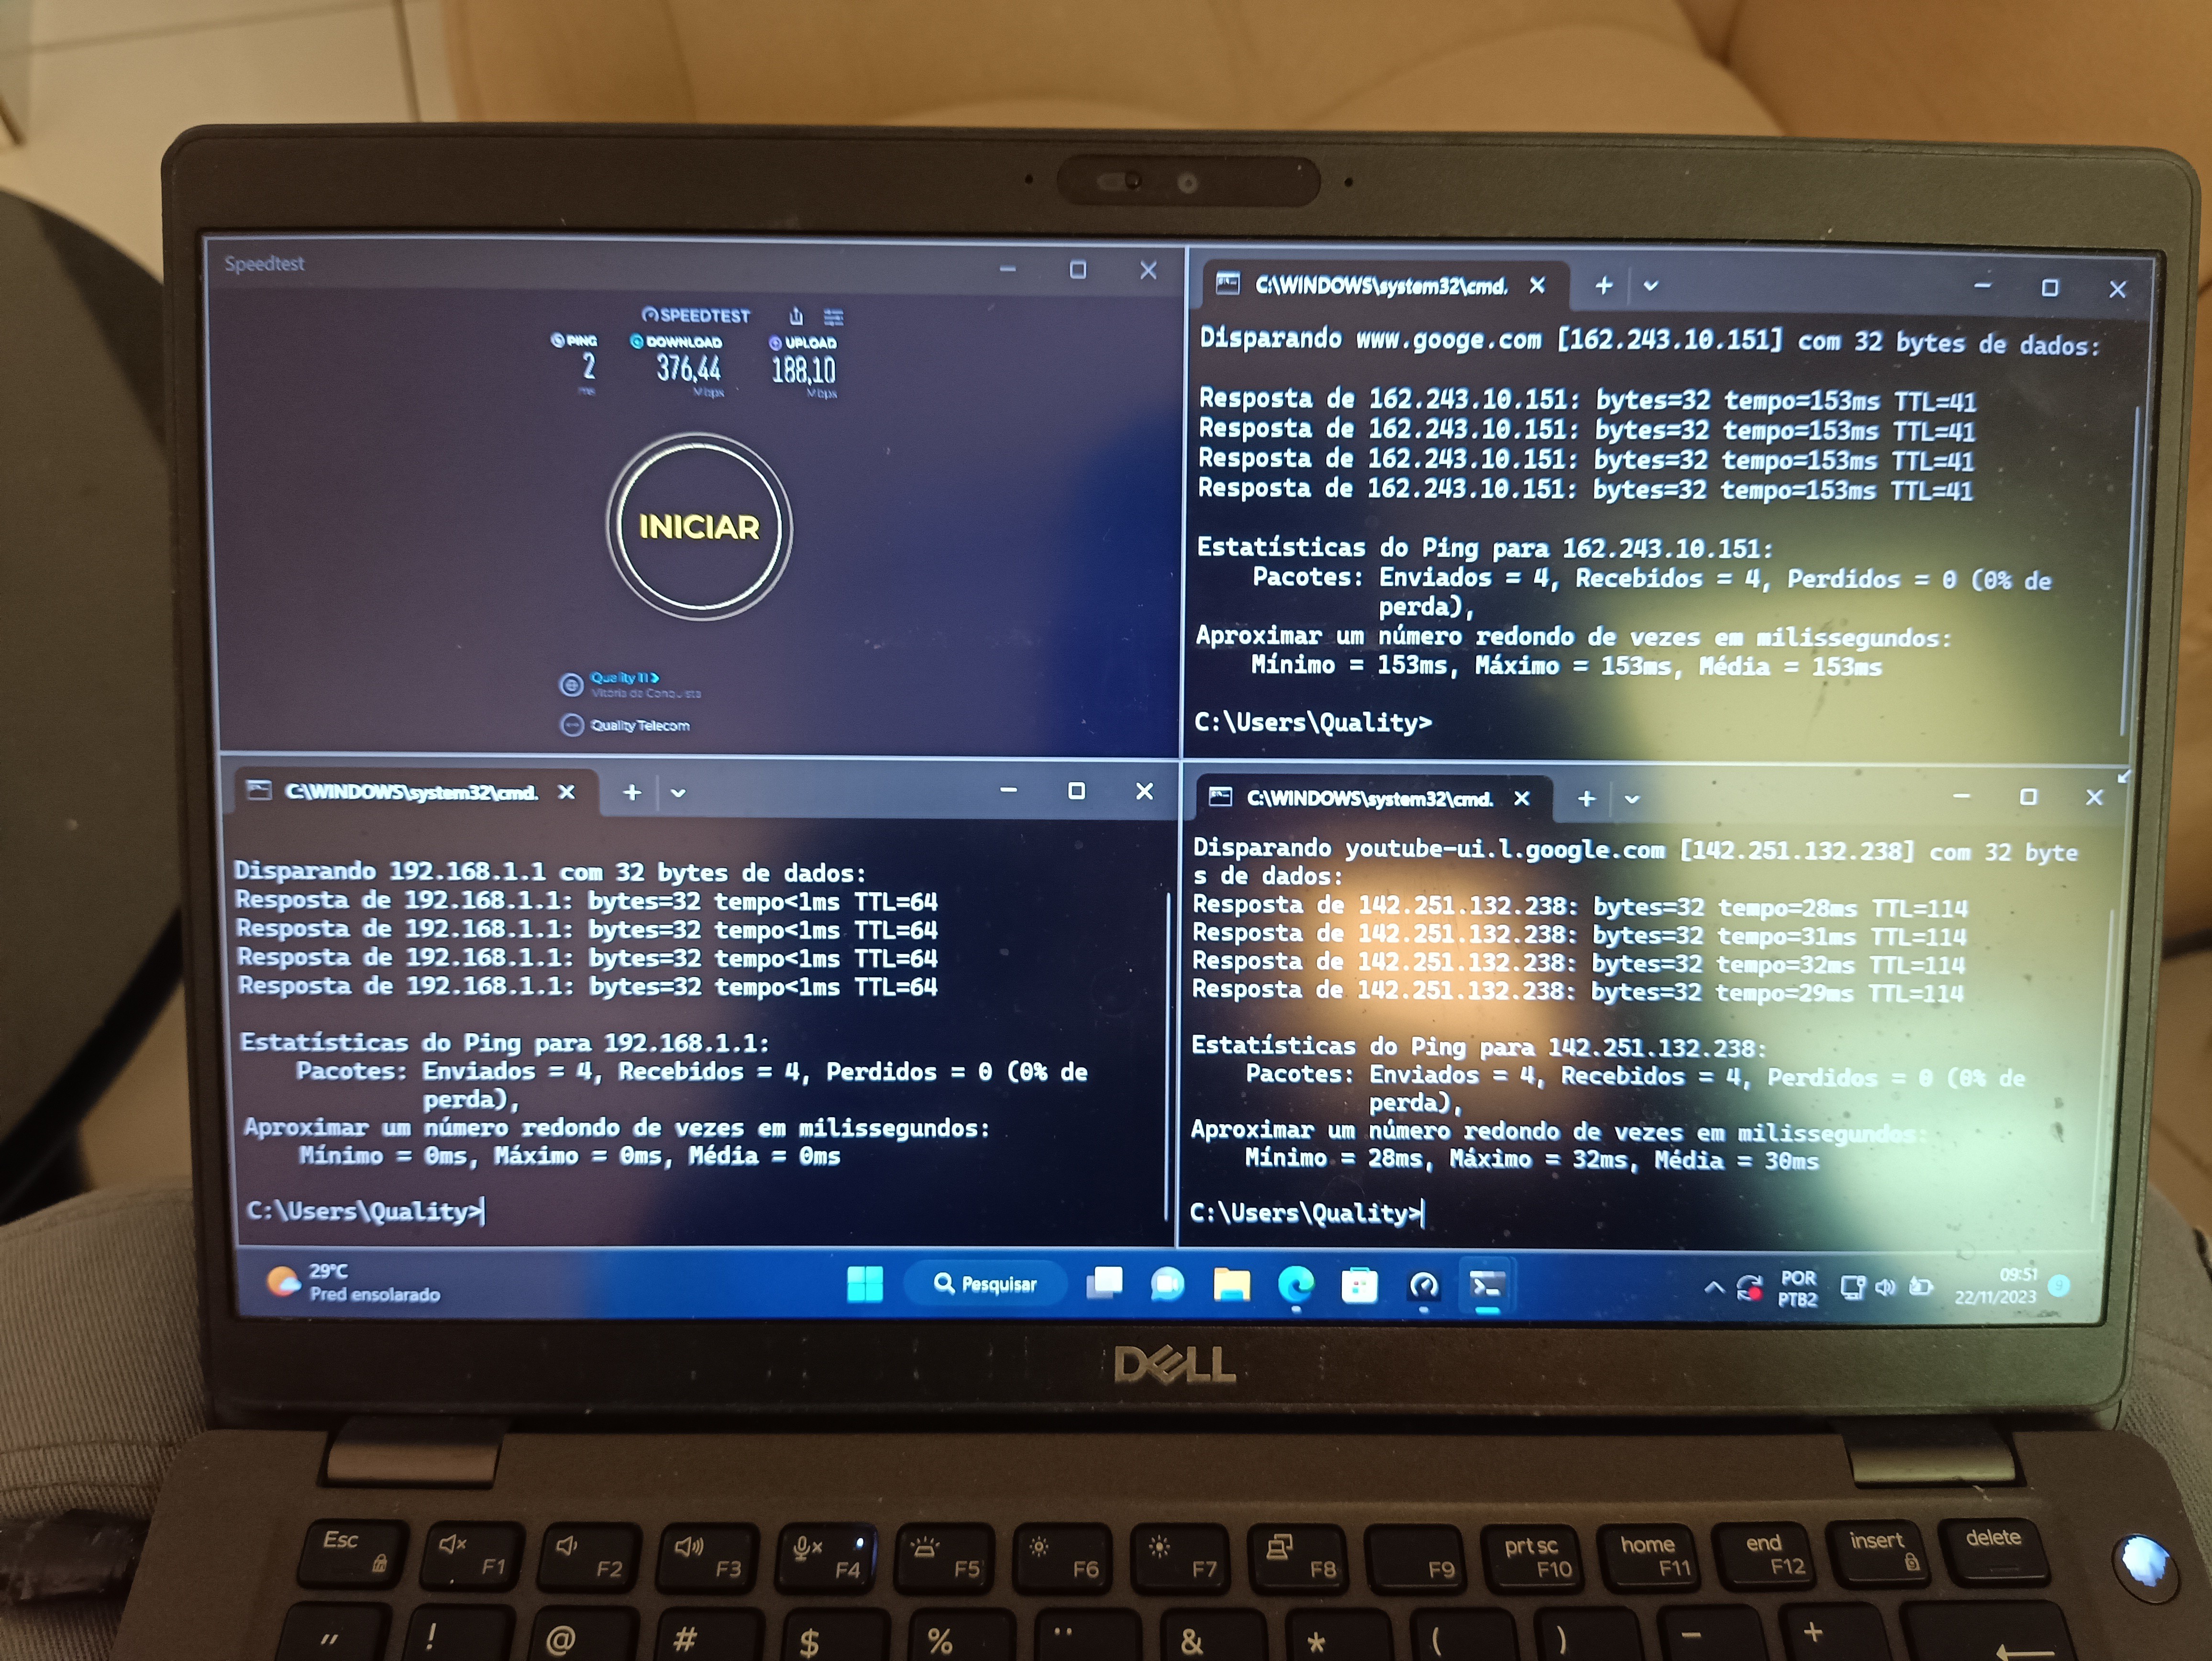Screen dimensions: 2212x1661
Task: Click the Speedtest share results icon
Action: (796, 316)
